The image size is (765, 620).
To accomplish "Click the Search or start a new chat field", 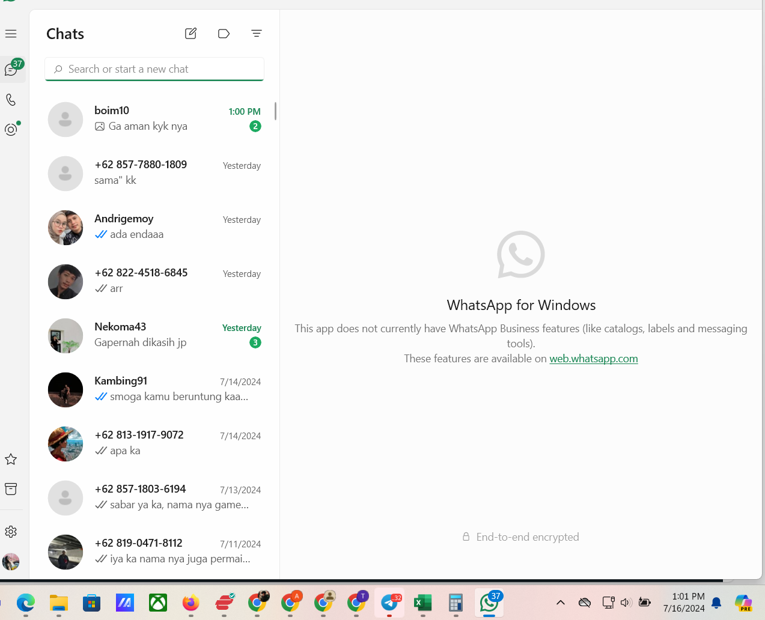I will tap(154, 69).
